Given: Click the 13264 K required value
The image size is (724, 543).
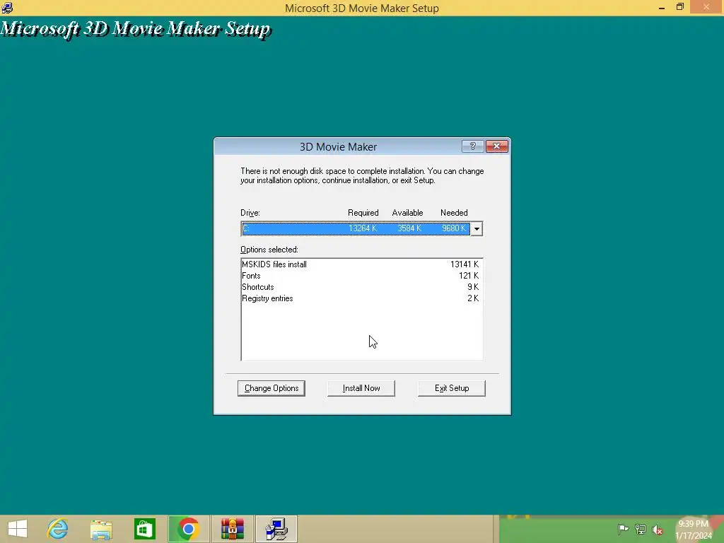Looking at the screenshot, I should tap(363, 228).
